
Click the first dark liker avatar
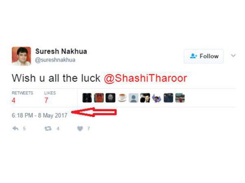(87, 98)
